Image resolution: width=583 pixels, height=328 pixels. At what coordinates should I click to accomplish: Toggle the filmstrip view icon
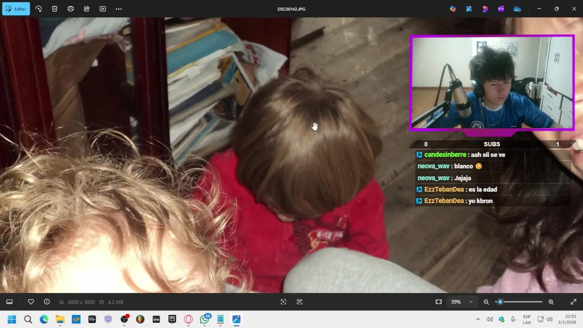click(10, 302)
